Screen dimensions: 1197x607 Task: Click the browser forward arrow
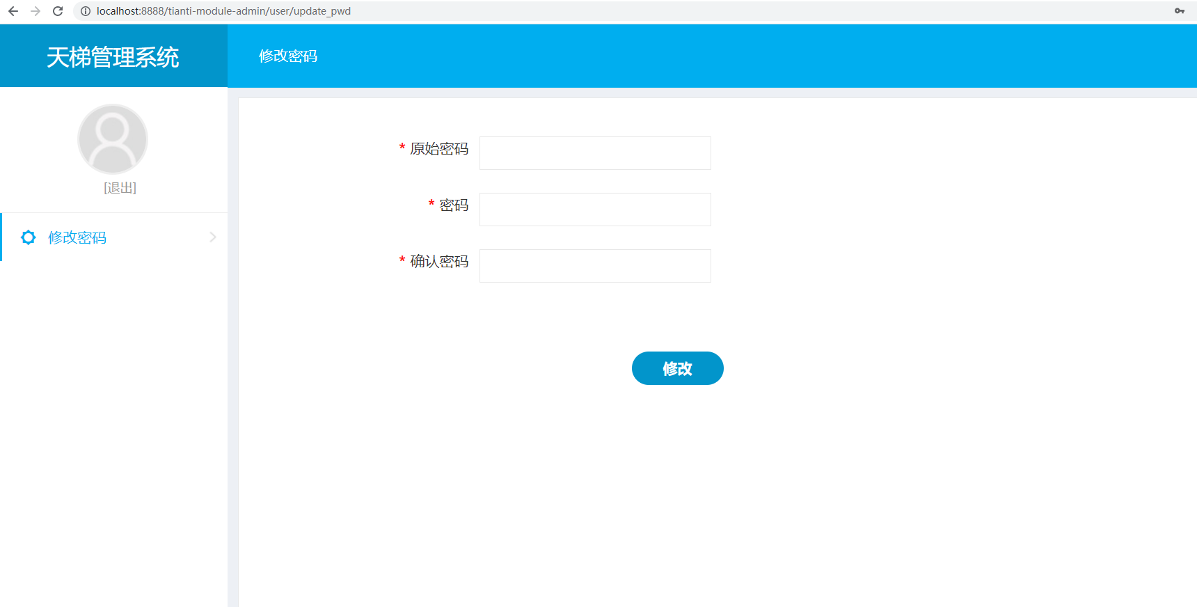(35, 11)
